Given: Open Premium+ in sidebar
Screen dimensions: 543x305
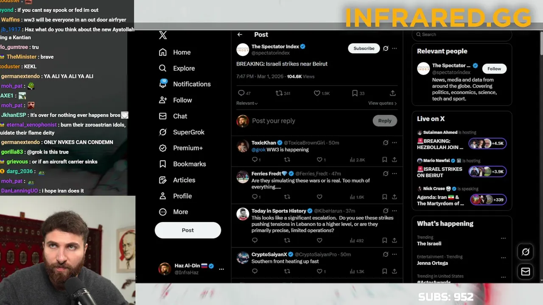Looking at the screenshot, I should click(x=181, y=148).
